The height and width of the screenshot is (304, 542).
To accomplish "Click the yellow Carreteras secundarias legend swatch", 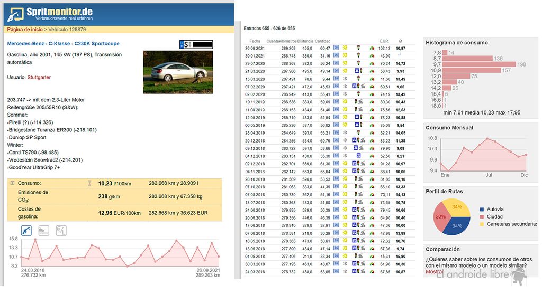I will (482, 224).
